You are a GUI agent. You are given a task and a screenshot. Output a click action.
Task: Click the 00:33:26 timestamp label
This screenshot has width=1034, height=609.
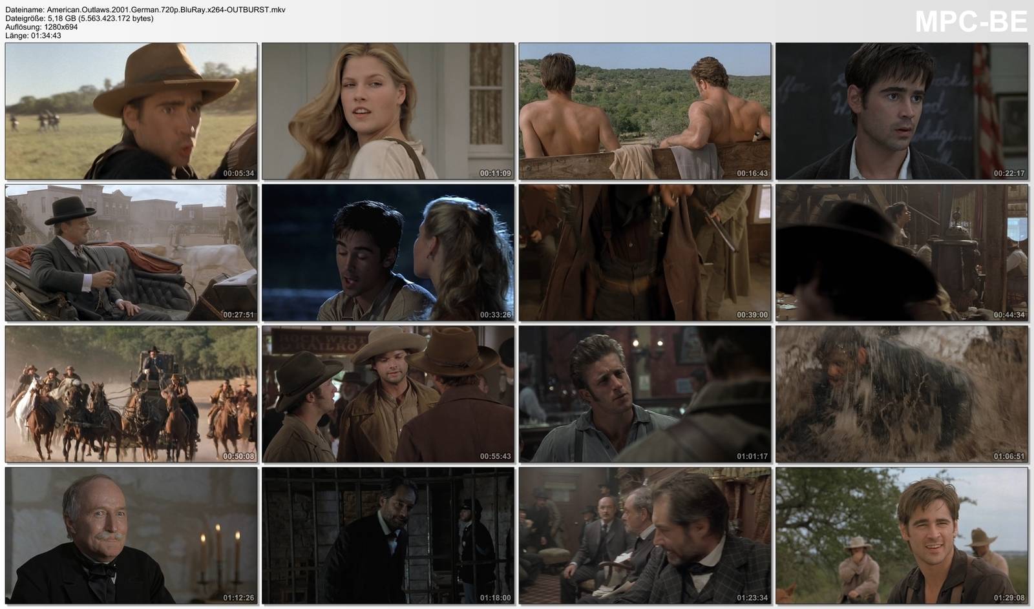496,315
